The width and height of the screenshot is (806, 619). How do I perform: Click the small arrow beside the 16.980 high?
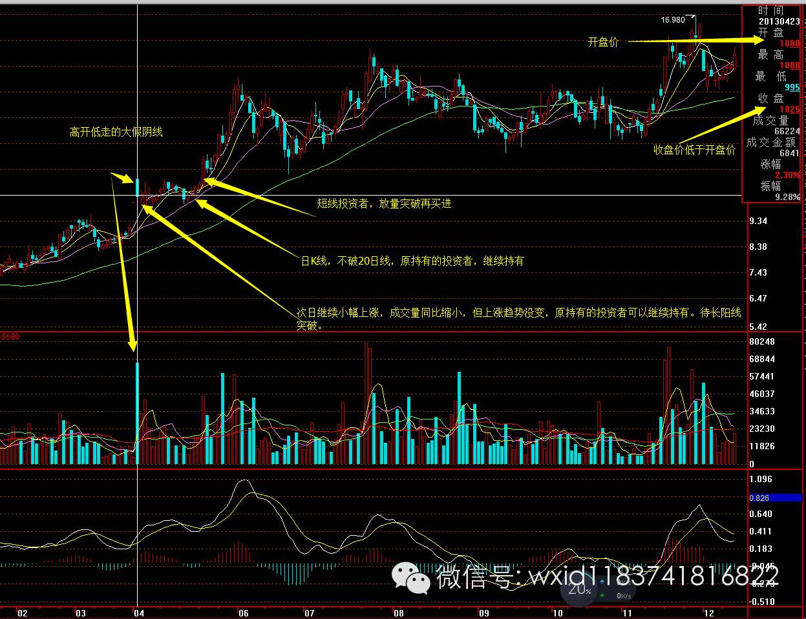tap(692, 17)
